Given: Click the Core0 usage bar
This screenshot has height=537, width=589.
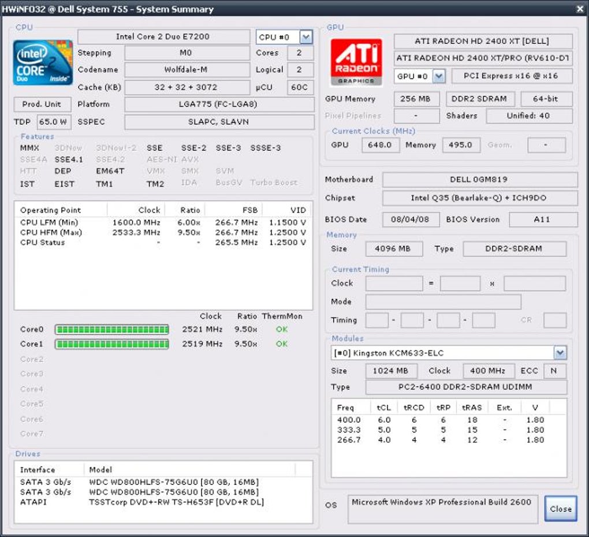Looking at the screenshot, I should pos(111,330).
